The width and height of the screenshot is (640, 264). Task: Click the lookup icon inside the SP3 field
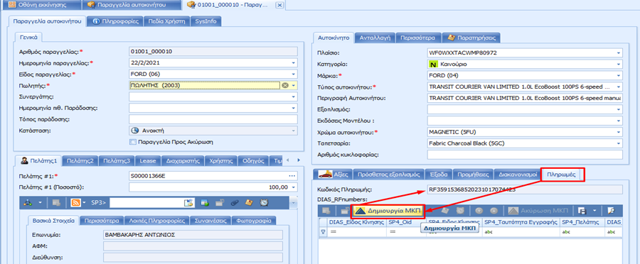(188, 202)
